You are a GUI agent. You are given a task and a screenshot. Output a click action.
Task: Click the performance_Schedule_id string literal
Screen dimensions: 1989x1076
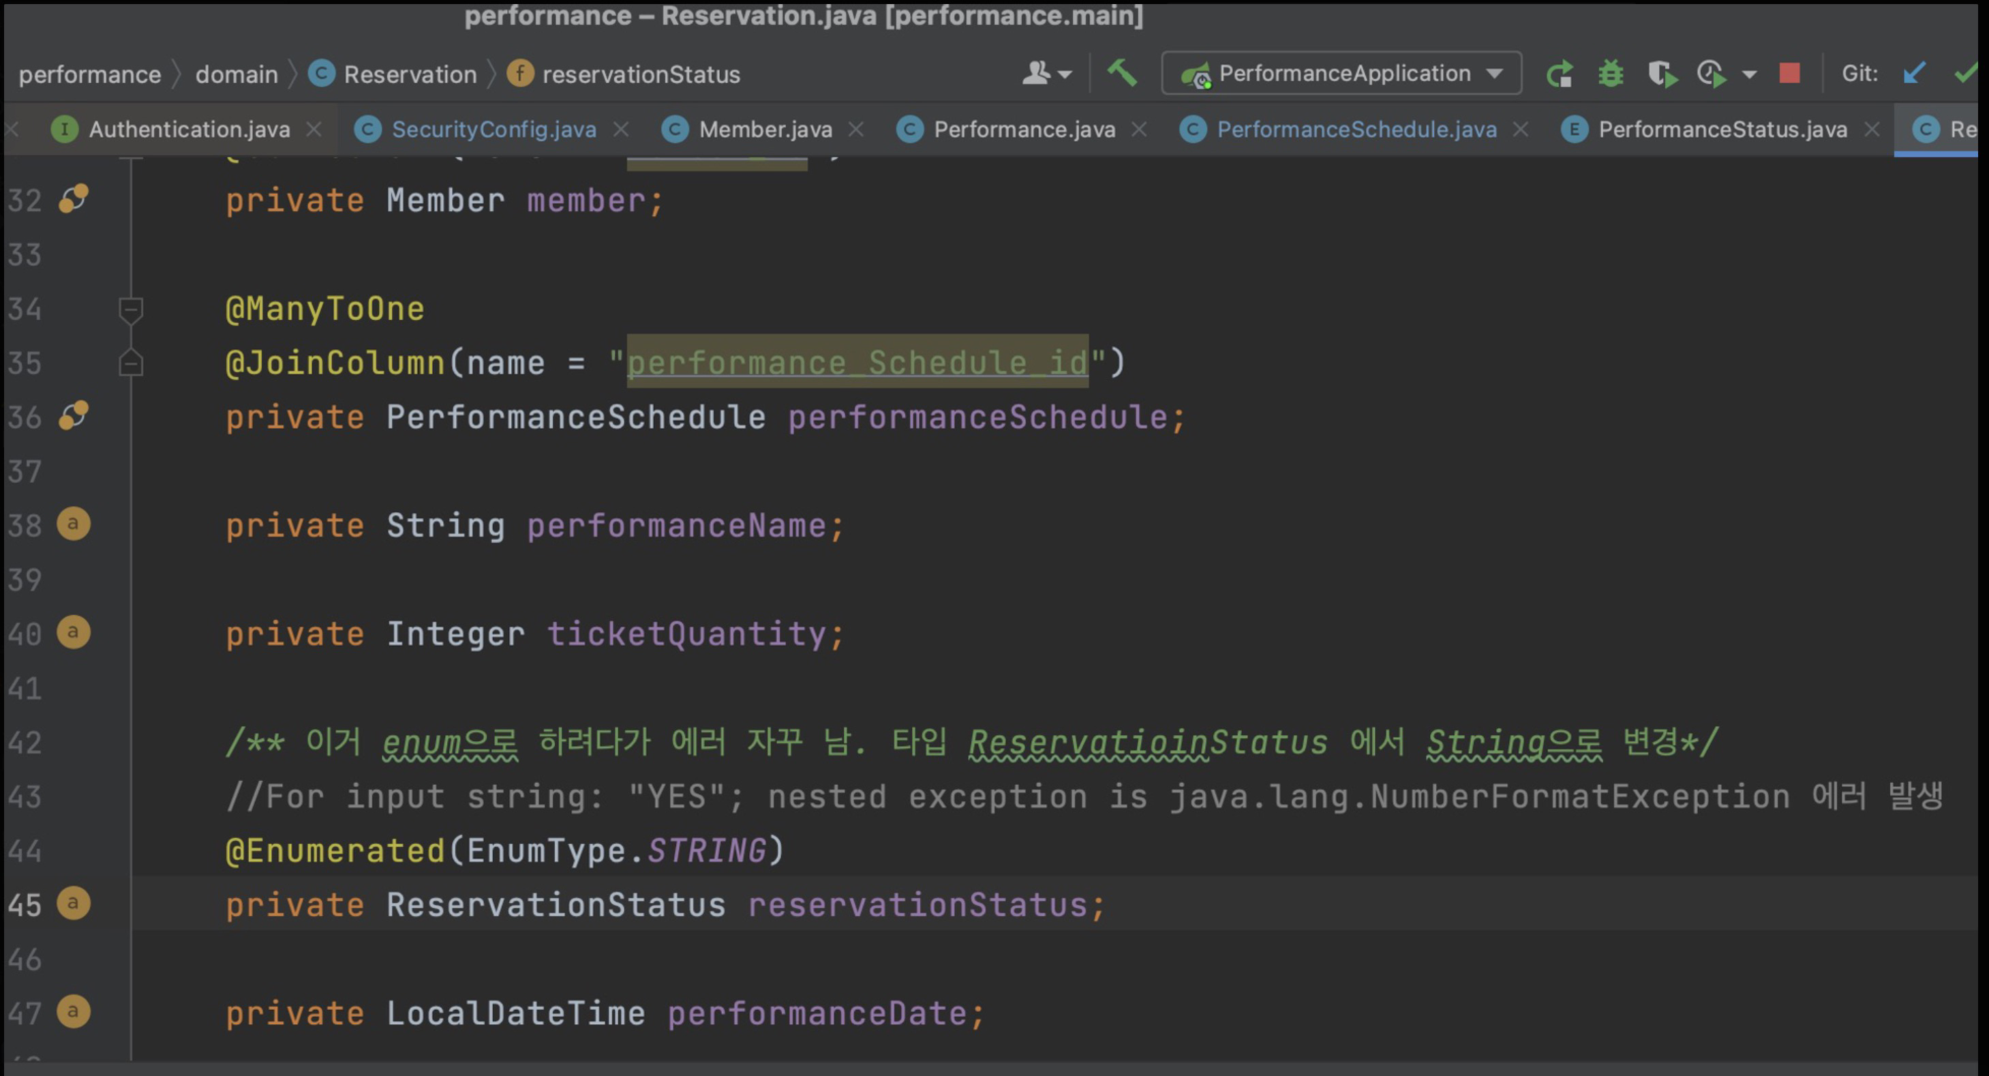[858, 363]
